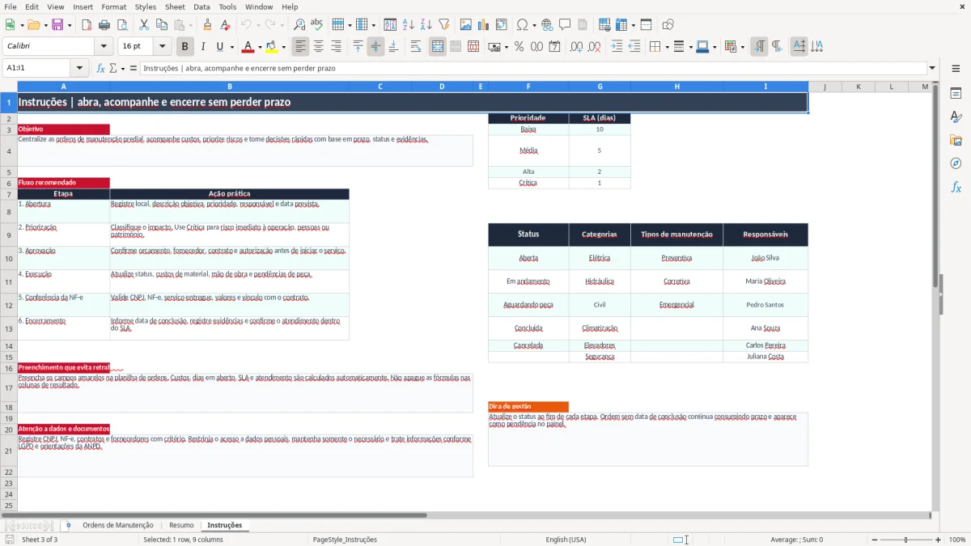Select row header 9

pyautogui.click(x=9, y=235)
